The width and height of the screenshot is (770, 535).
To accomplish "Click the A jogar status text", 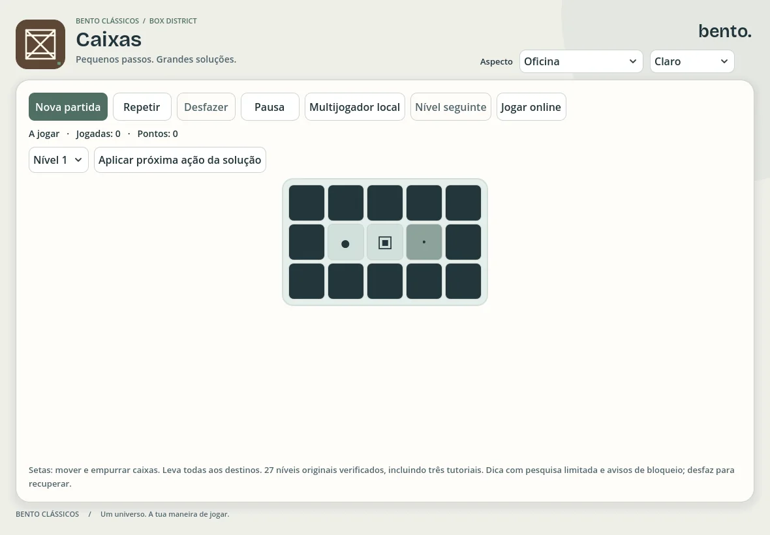I will click(x=44, y=134).
